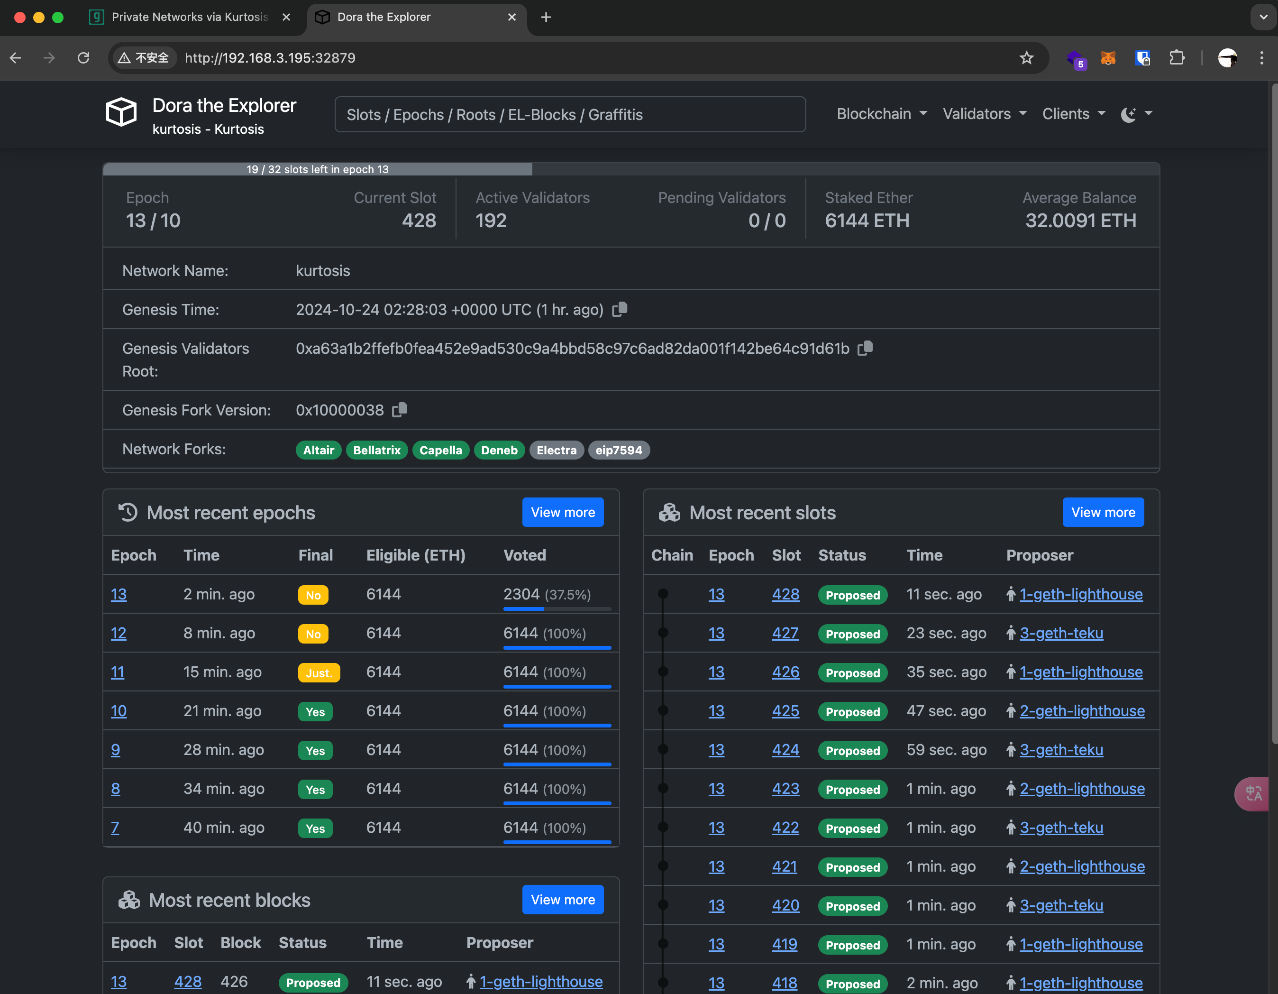Open proposer 3-geth-teku for slot 427
1278x994 pixels.
tap(1061, 634)
